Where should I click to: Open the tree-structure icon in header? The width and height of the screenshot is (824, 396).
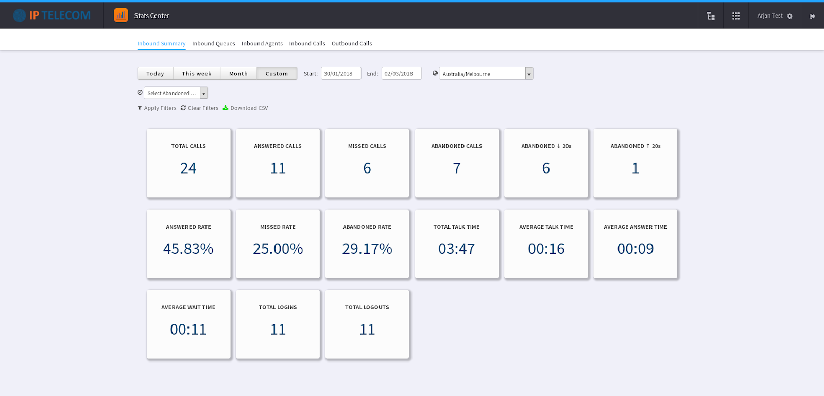[711, 16]
